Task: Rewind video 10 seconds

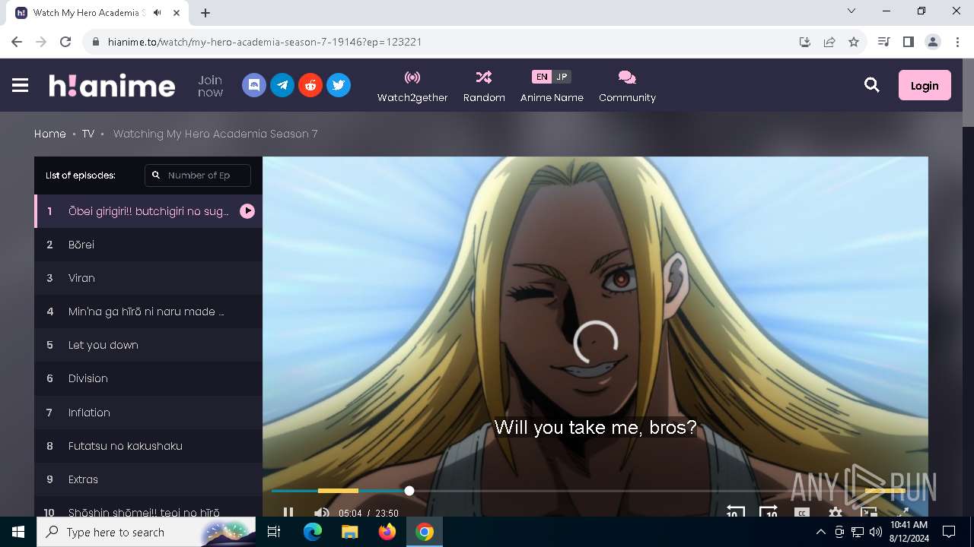Action: [735, 511]
